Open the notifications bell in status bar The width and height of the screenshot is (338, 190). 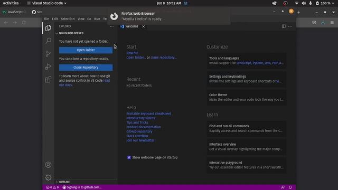coord(290,187)
